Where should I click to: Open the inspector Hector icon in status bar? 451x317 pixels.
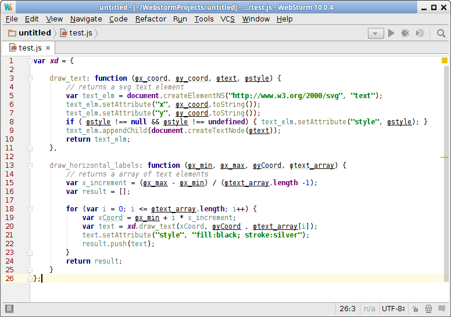(428, 309)
